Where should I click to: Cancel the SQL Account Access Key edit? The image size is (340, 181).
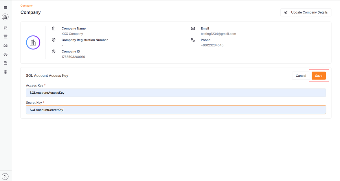[x=301, y=76]
